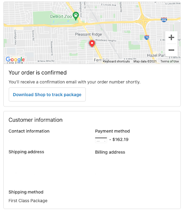This screenshot has height=213, width=185.
Task: Zoom out the map with minus button
Action: [171, 50]
